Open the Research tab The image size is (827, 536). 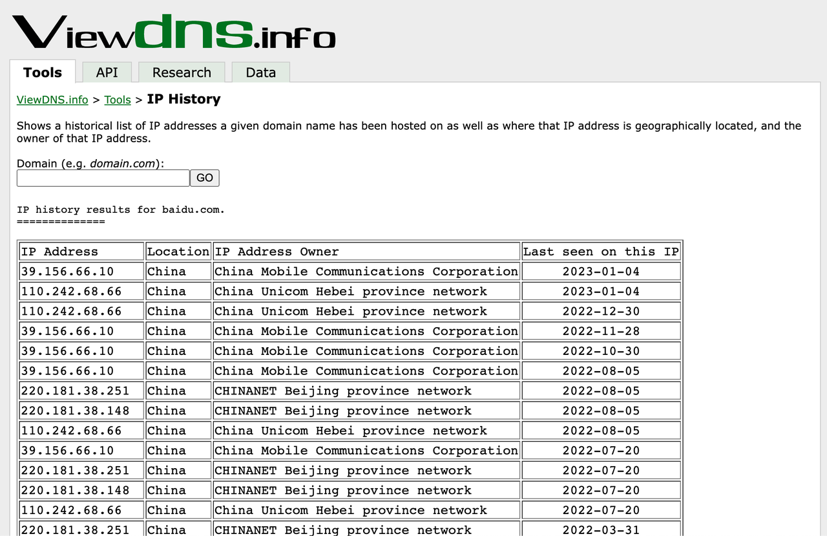pos(182,72)
